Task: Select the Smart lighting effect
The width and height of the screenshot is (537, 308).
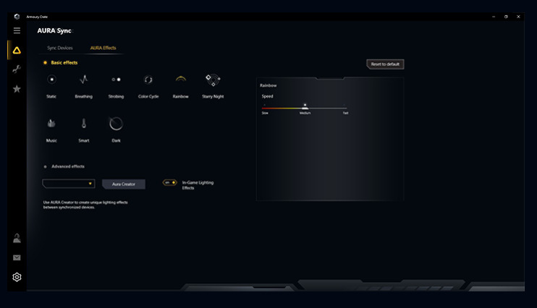Action: coord(83,130)
